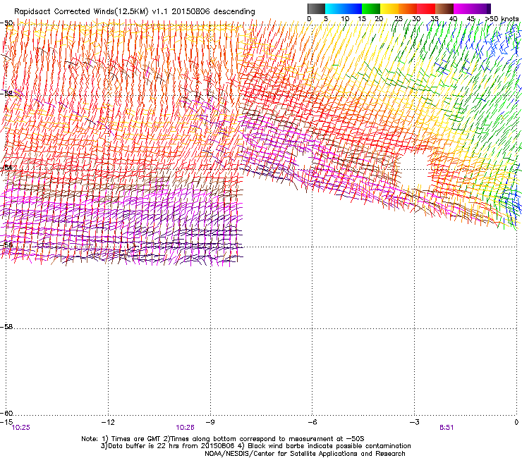Click the longitude label -12
The width and height of the screenshot is (522, 458).
[108, 422]
